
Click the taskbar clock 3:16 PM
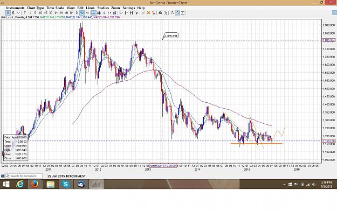click(x=326, y=185)
